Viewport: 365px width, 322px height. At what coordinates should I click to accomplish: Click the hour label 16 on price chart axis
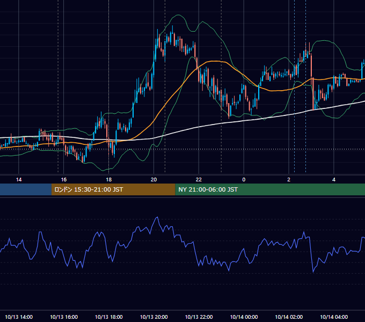point(63,180)
